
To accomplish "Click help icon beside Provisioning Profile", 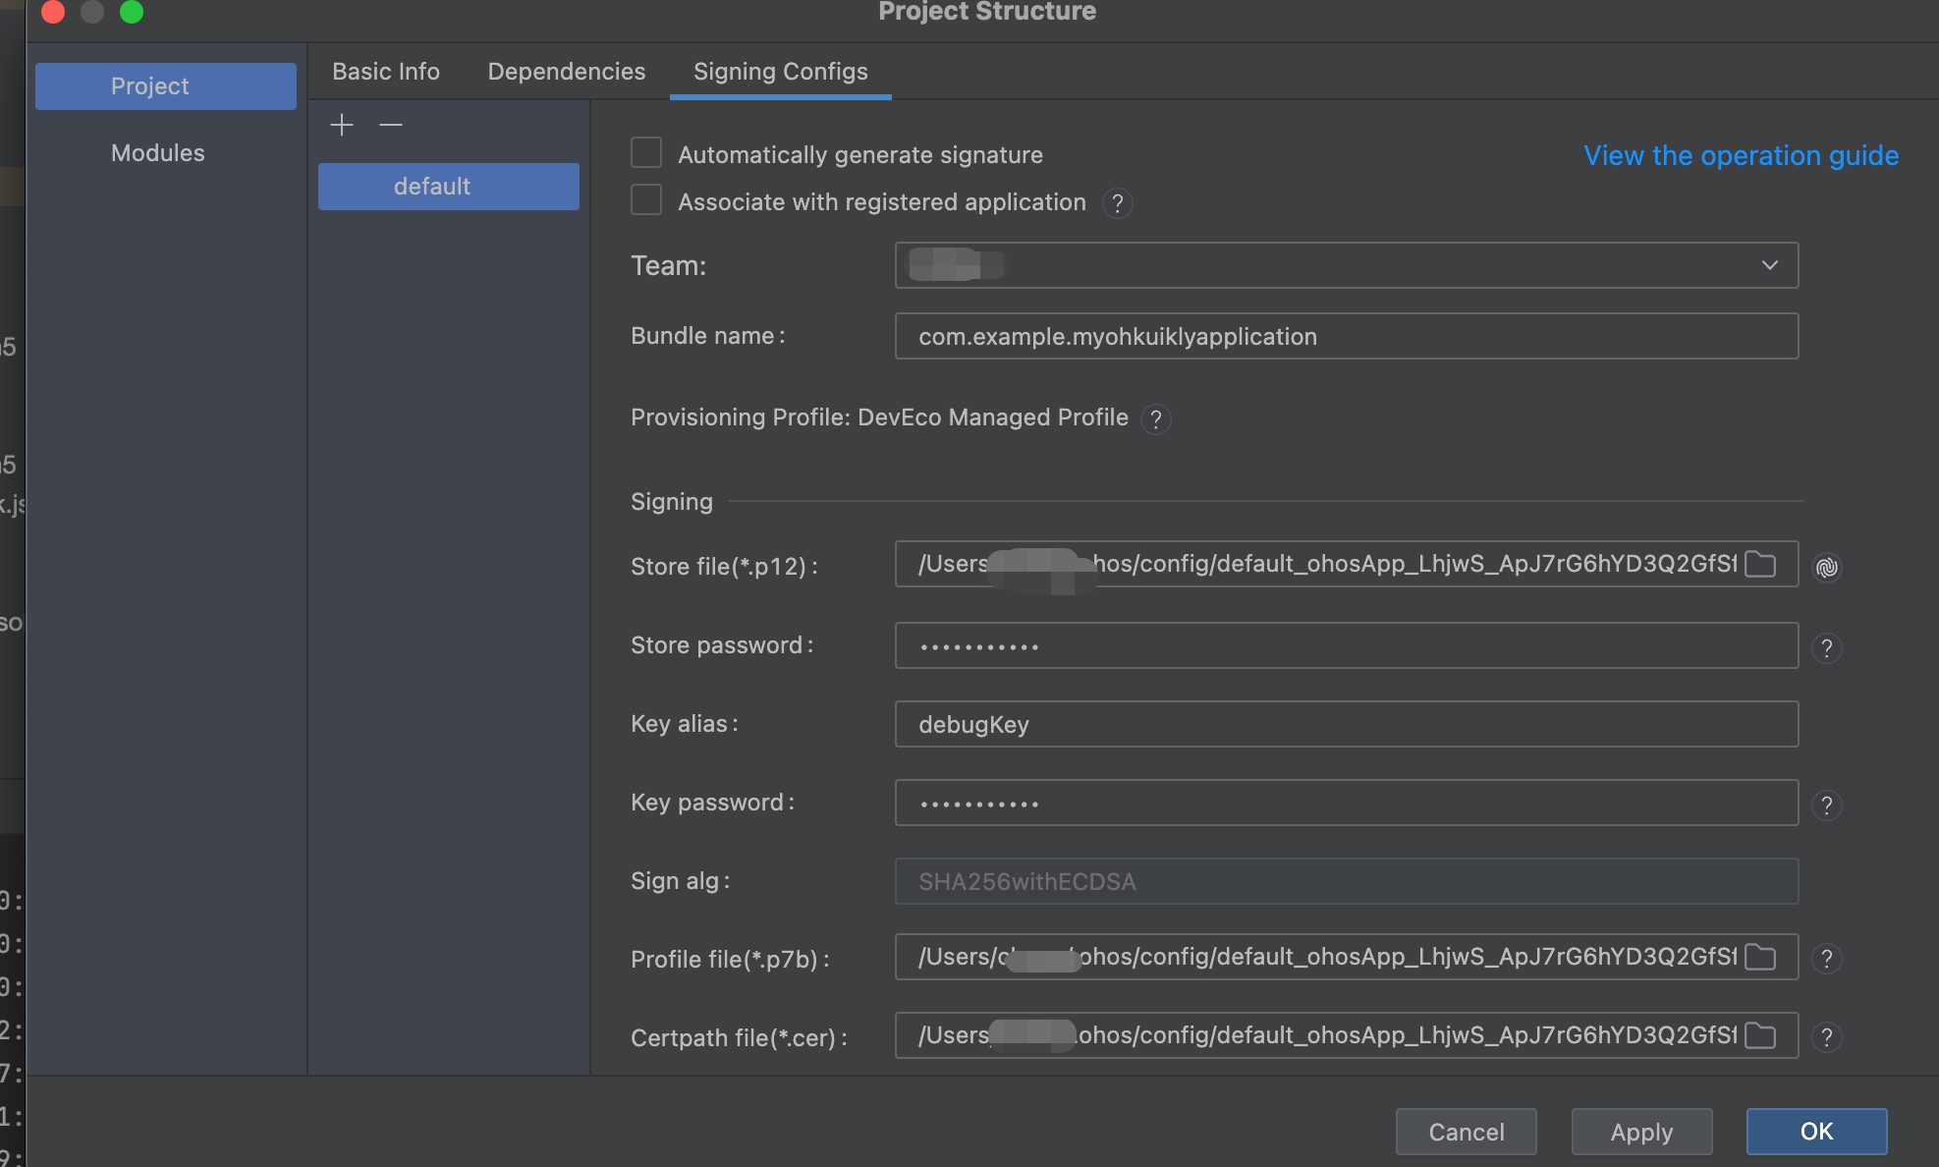I will coord(1156,419).
